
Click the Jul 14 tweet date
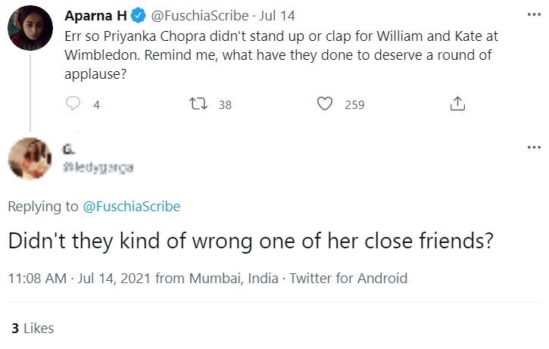pyautogui.click(x=277, y=16)
